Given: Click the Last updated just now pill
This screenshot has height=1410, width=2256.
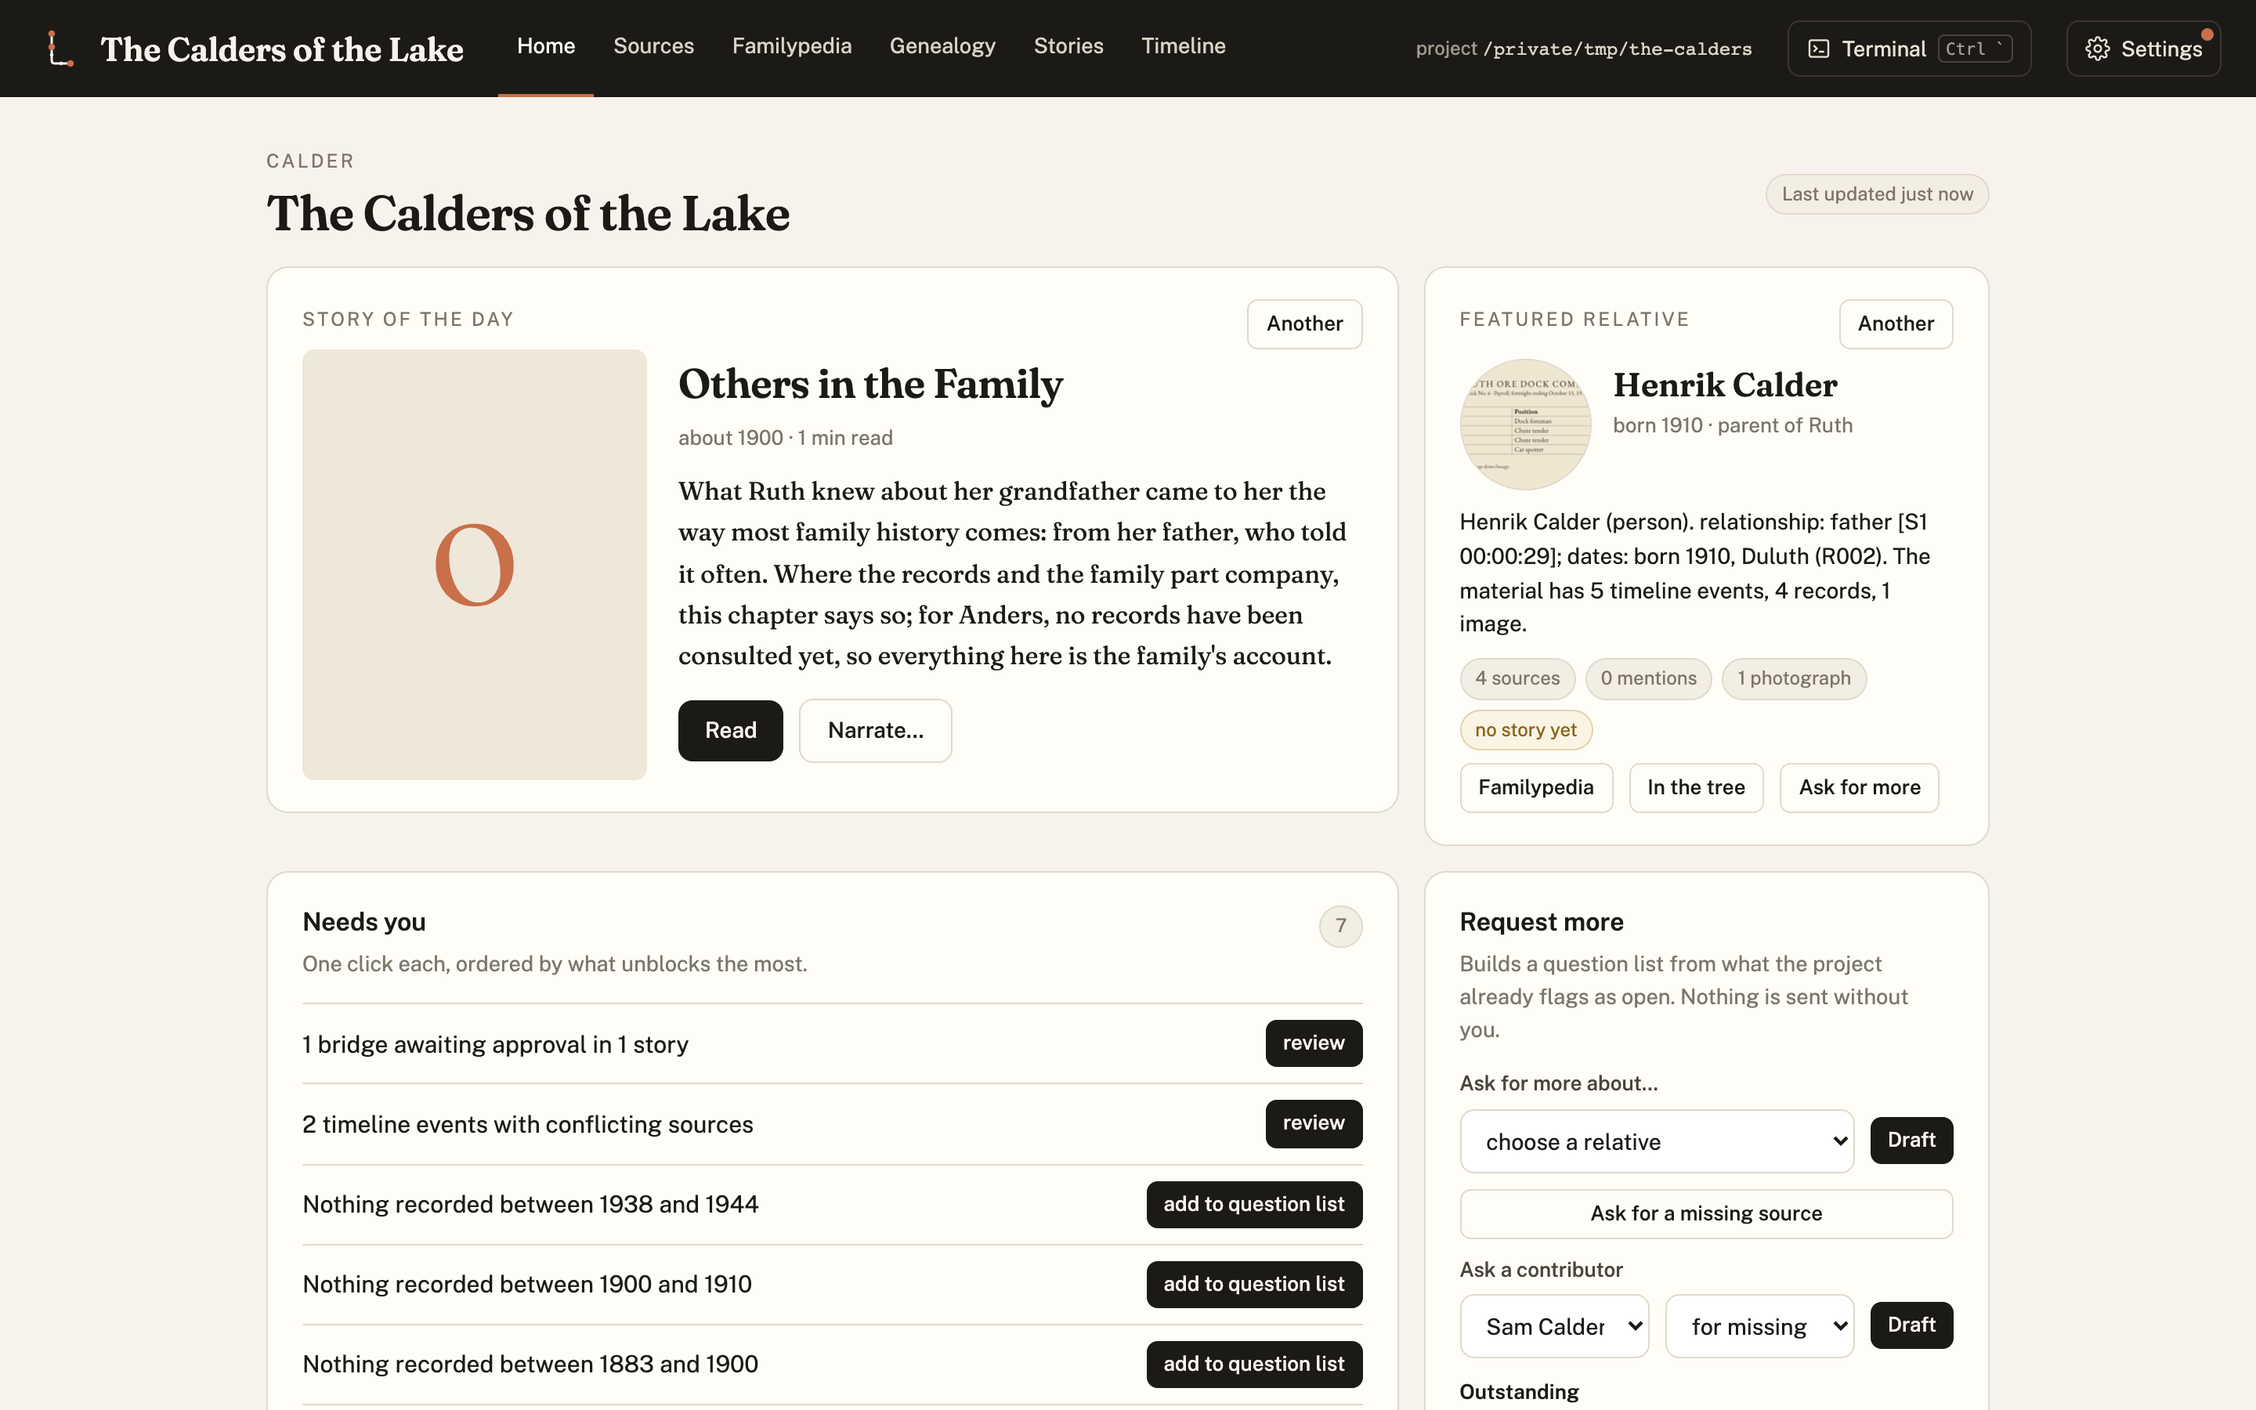Looking at the screenshot, I should point(1877,194).
